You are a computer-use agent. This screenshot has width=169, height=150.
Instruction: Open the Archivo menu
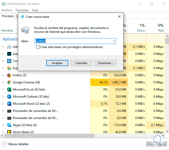point(7,10)
